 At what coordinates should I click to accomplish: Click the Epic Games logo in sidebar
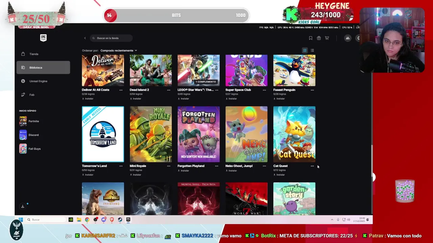43,38
